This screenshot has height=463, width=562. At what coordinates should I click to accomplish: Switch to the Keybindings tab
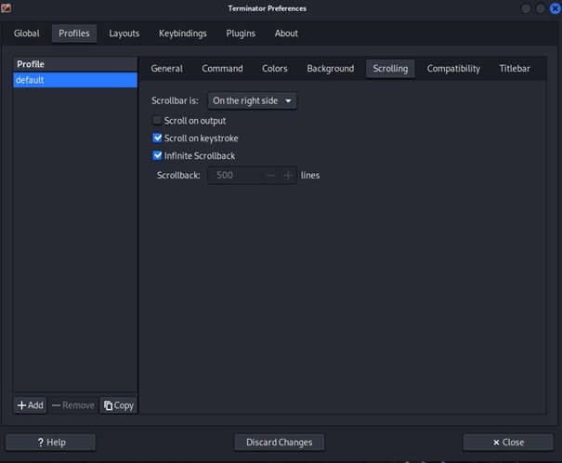point(182,33)
